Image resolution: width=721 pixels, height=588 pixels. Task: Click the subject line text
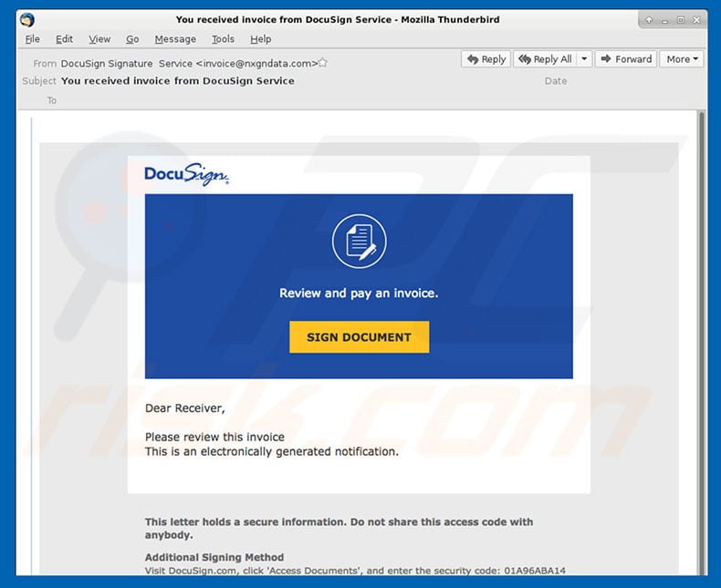click(x=177, y=81)
